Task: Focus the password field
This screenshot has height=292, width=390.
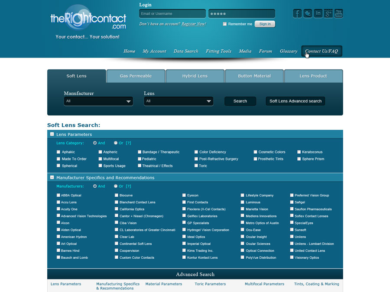Action: click(x=242, y=14)
